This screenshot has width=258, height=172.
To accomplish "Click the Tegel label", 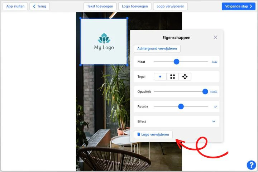I will pyautogui.click(x=141, y=77).
